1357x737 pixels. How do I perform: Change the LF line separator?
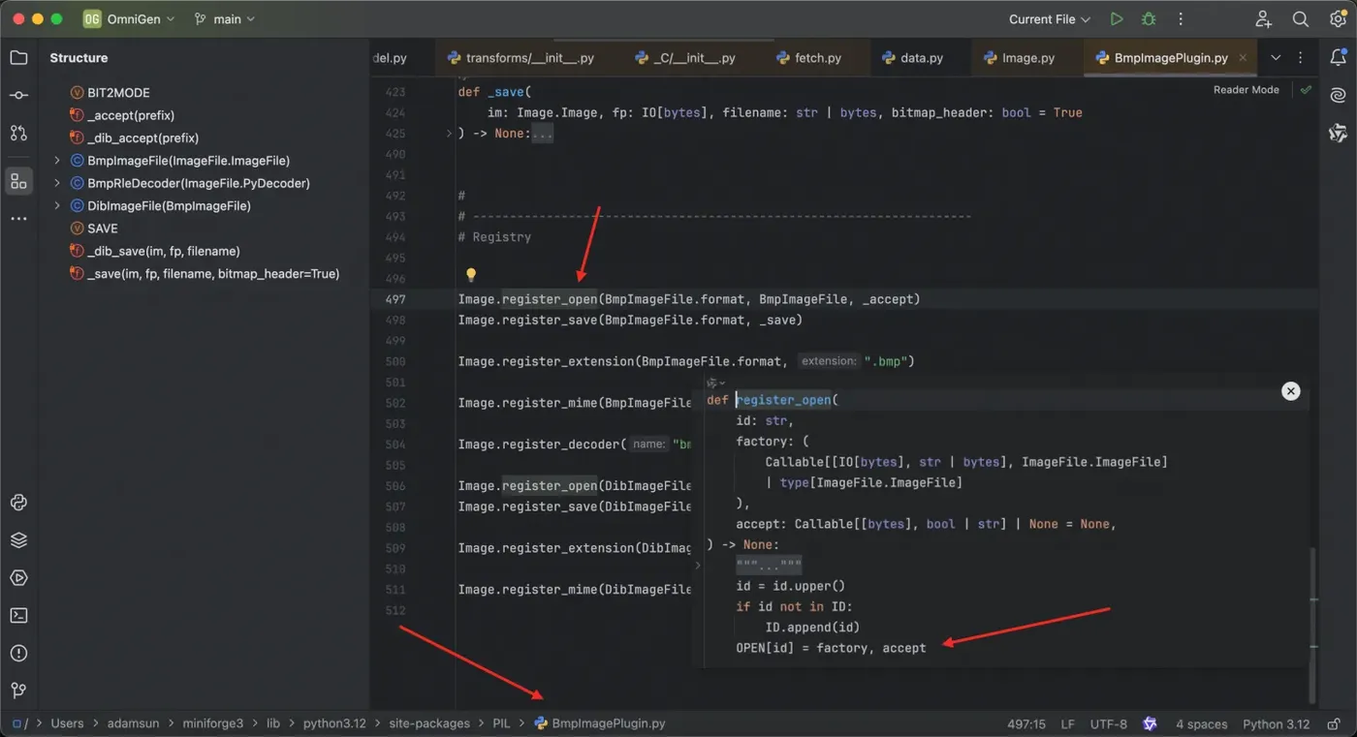[1067, 723]
